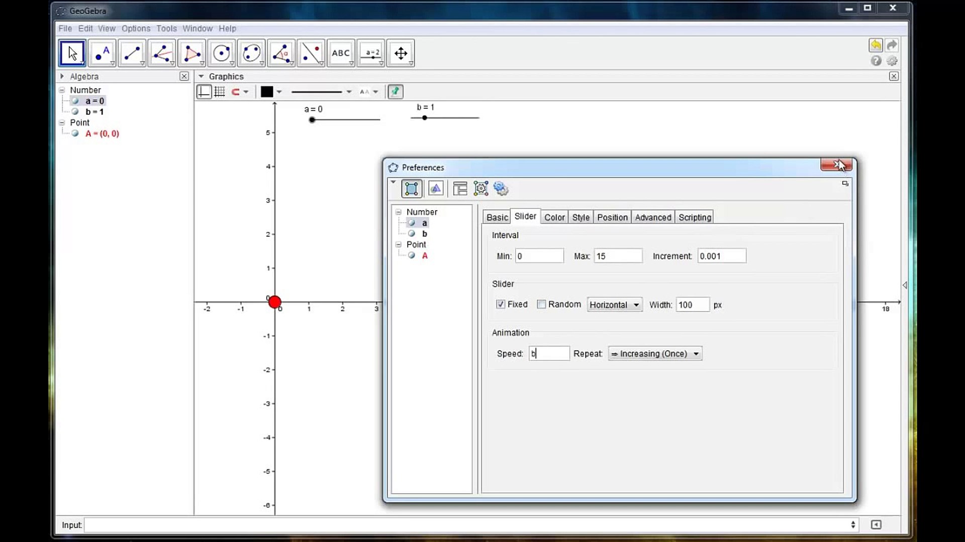Select the Insert Text ABC tool
This screenshot has height=542, width=965.
click(x=340, y=53)
